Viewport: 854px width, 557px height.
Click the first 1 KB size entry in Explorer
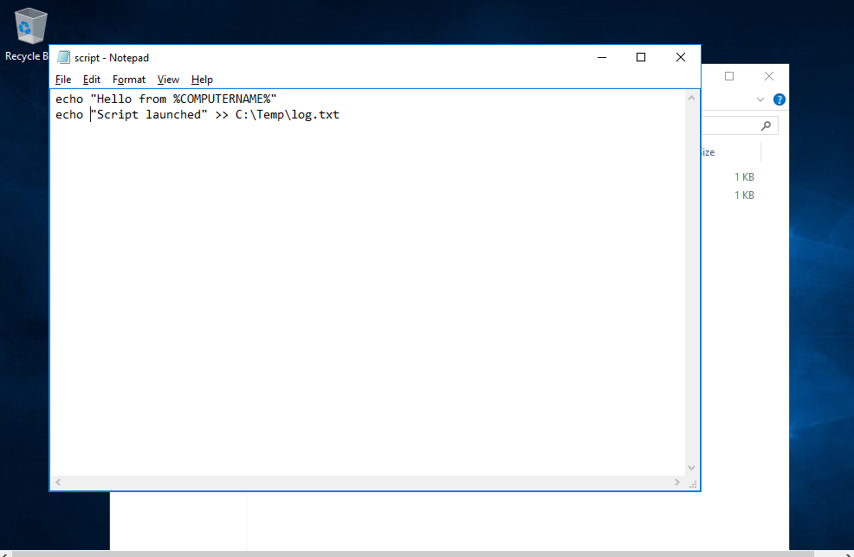(744, 176)
